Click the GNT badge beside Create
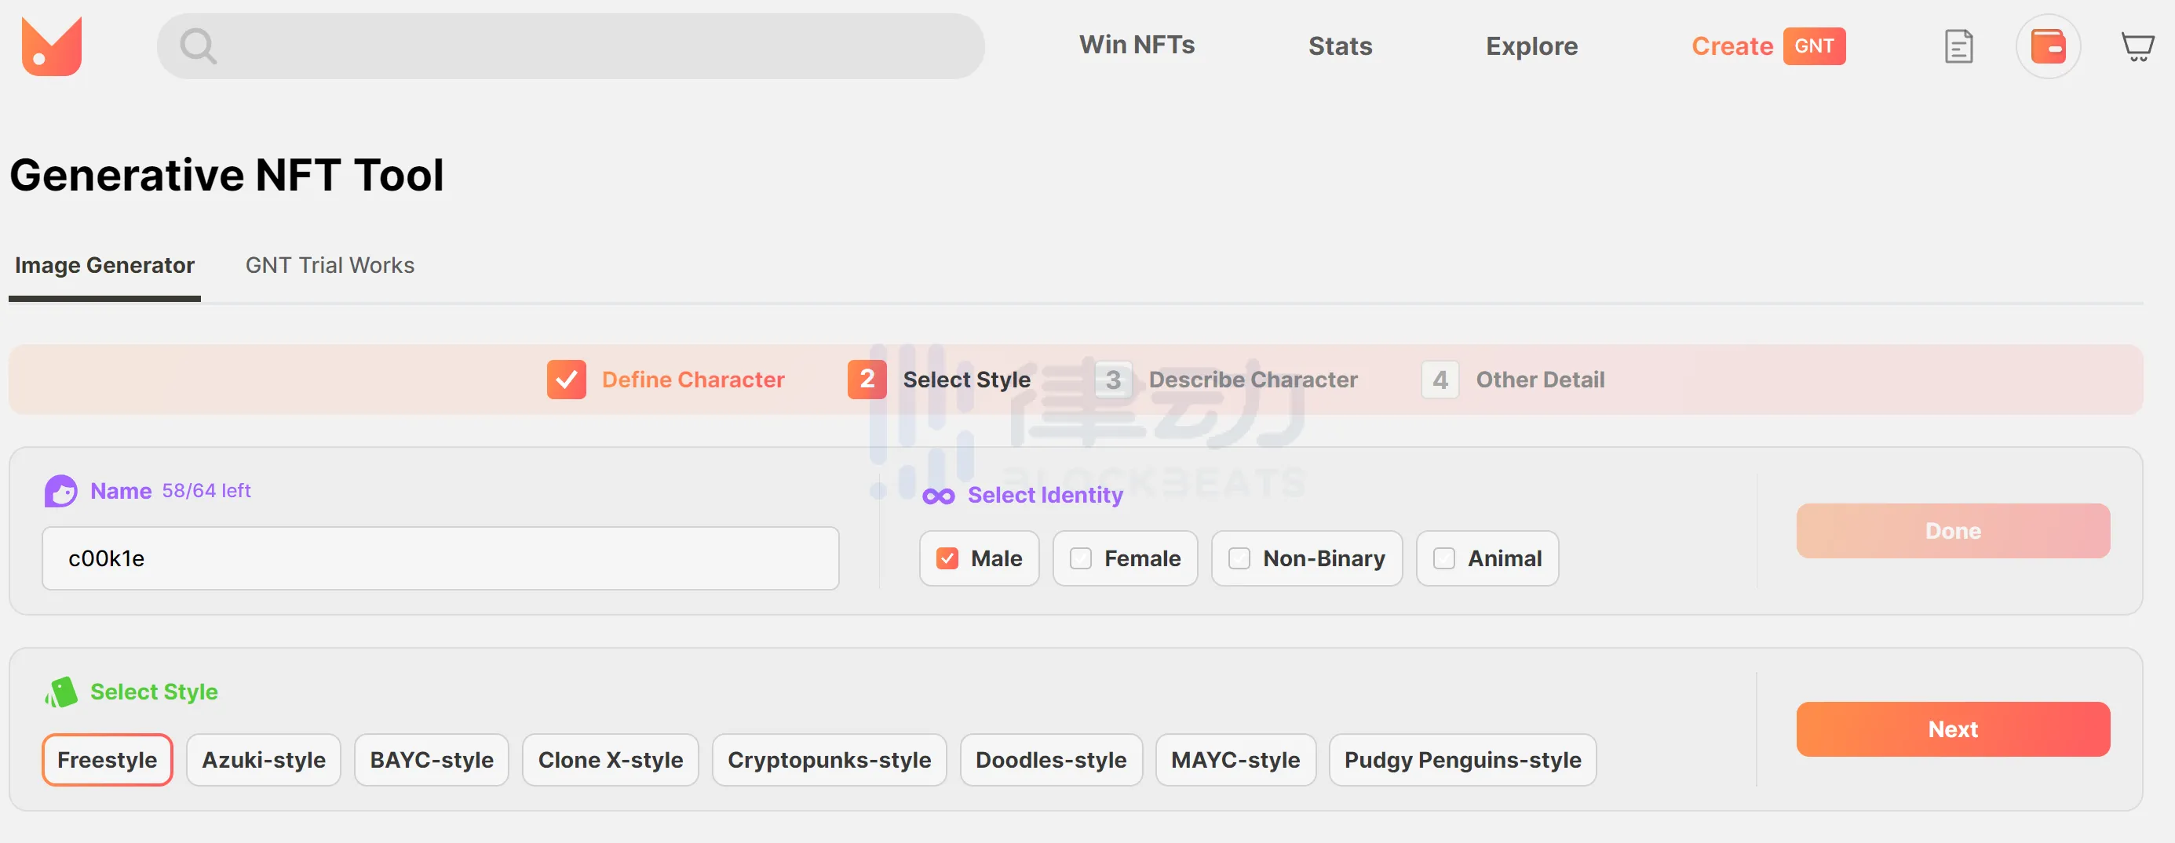This screenshot has height=843, width=2175. [1814, 46]
